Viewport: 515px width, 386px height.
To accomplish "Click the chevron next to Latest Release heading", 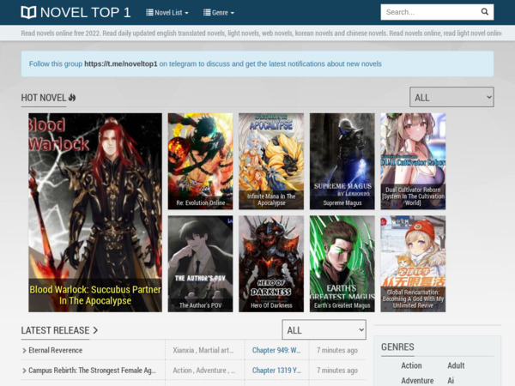I will (x=95, y=330).
